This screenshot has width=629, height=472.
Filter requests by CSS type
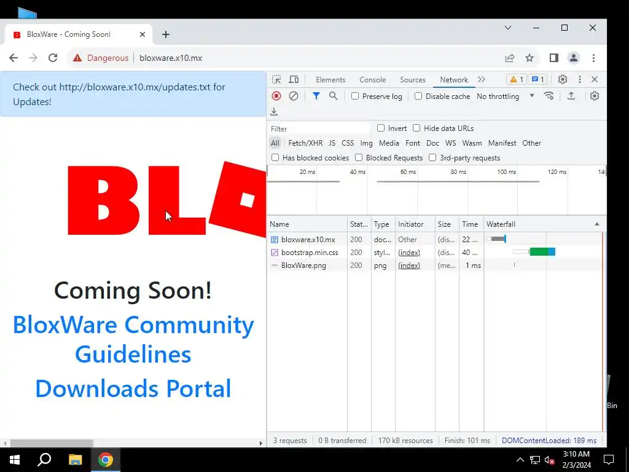(x=348, y=143)
